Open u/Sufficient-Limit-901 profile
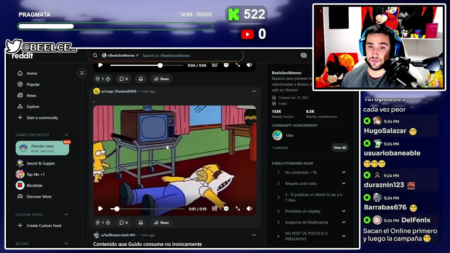This screenshot has height=253, width=450. [x=118, y=235]
